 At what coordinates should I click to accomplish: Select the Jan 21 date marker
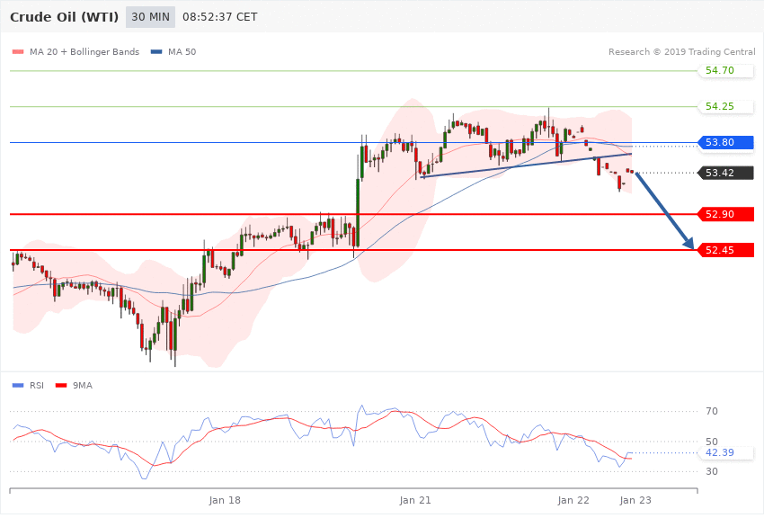416,500
